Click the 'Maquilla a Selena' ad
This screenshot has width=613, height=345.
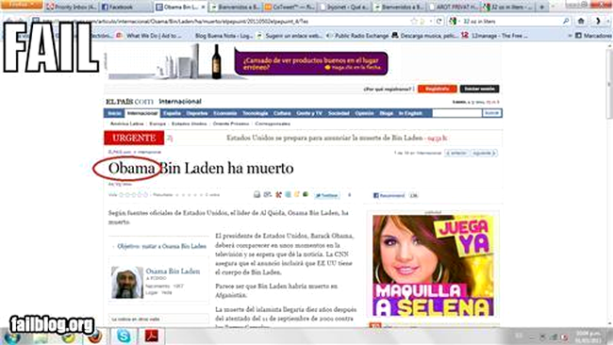[x=433, y=265]
